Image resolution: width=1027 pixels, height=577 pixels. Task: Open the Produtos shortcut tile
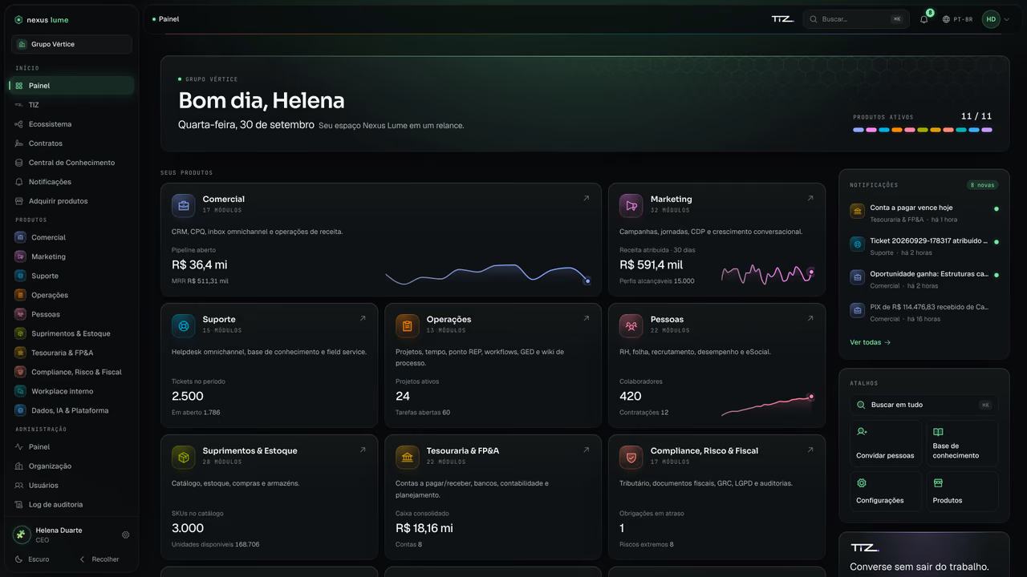coord(963,491)
